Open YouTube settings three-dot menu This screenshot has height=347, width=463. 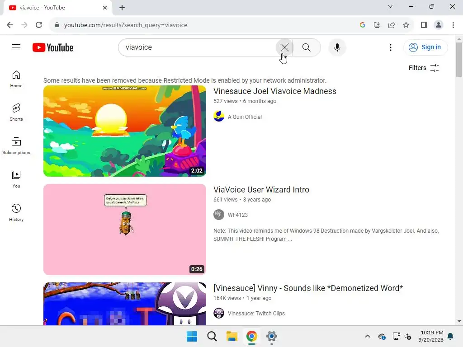[x=390, y=47]
